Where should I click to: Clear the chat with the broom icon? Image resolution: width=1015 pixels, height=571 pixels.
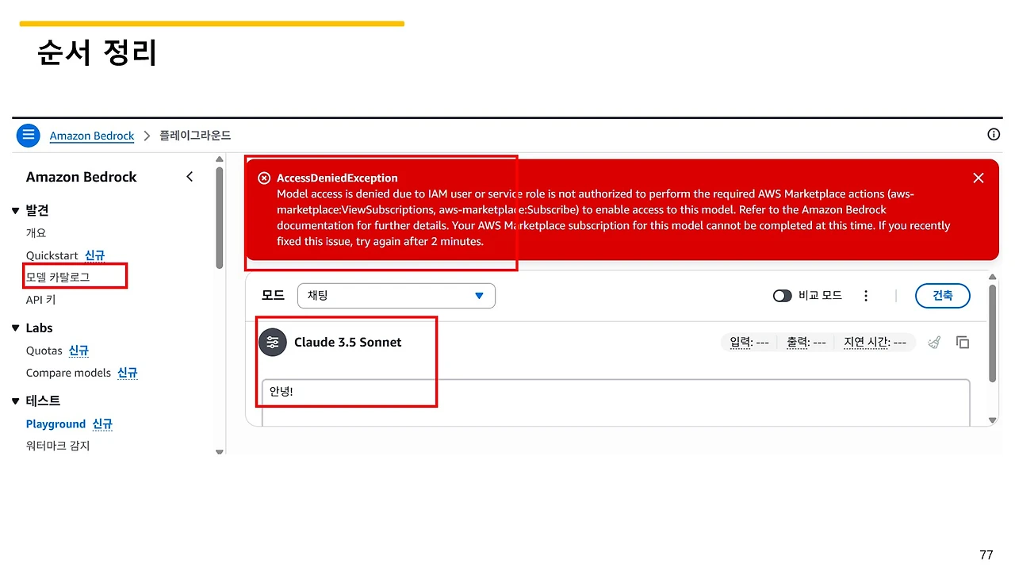click(935, 343)
